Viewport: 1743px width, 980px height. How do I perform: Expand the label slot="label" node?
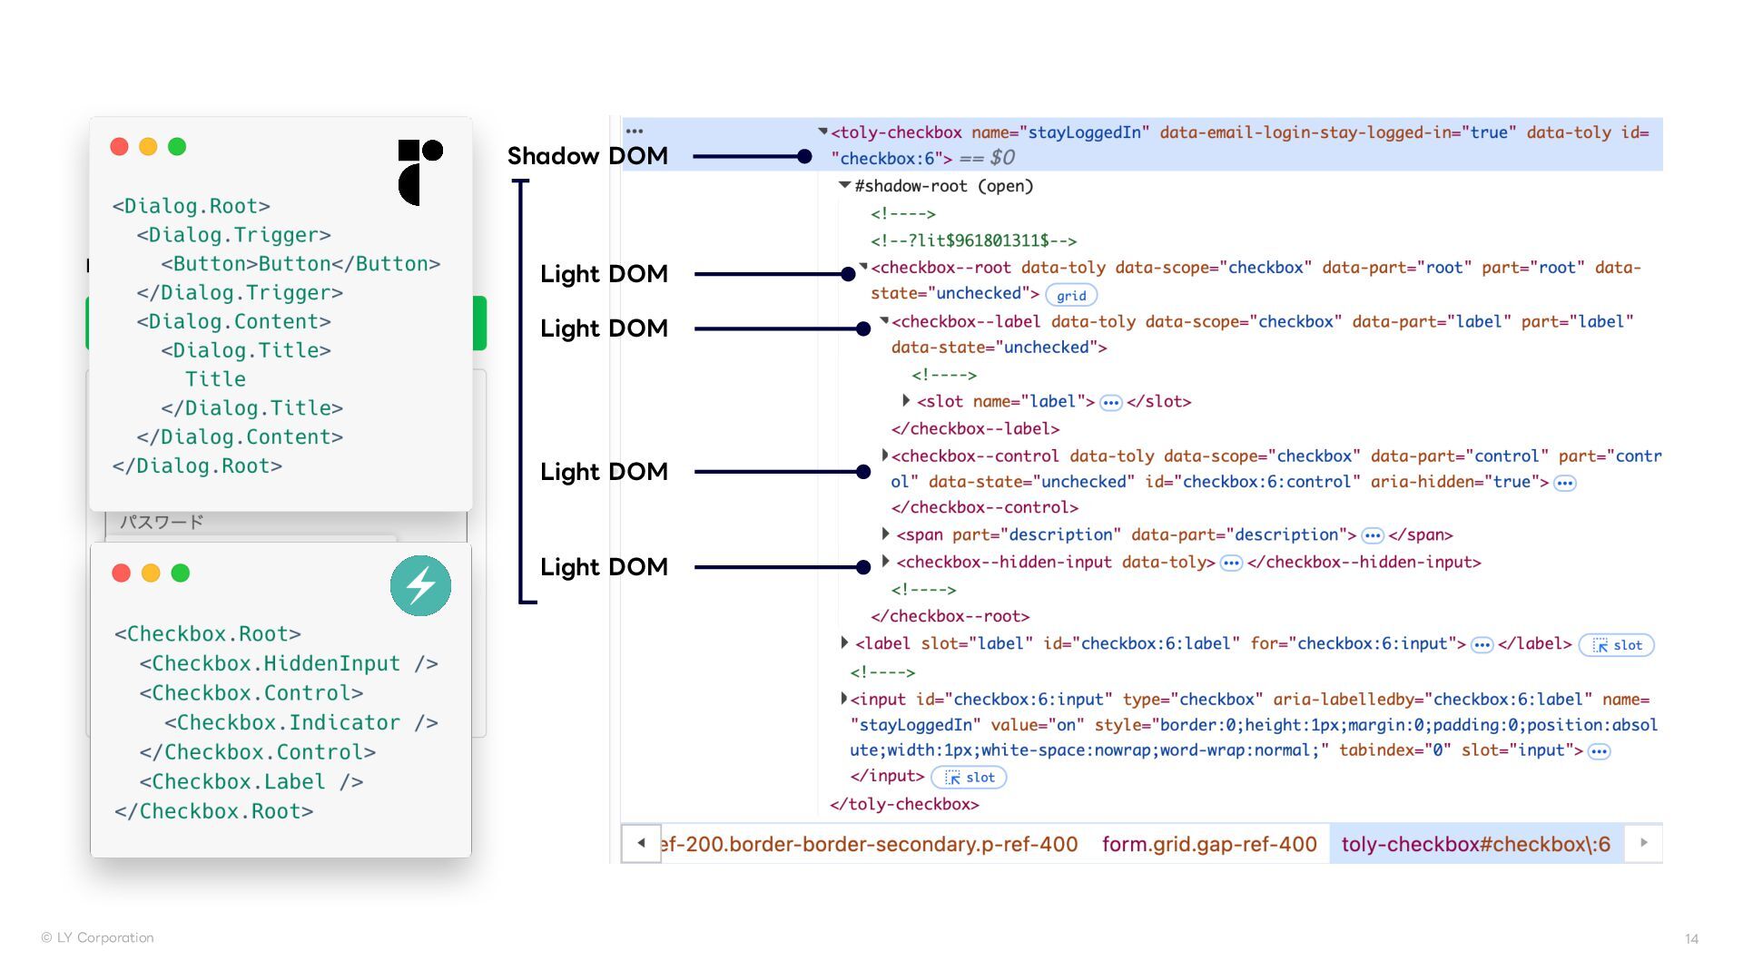point(845,643)
